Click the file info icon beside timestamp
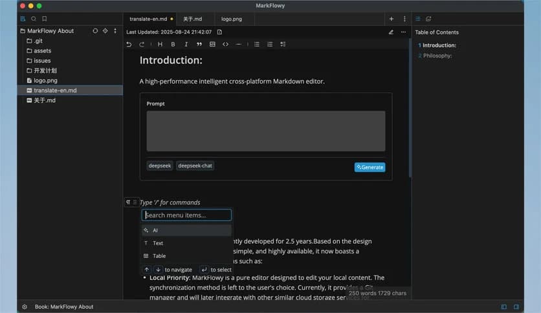Image resolution: width=541 pixels, height=313 pixels. click(x=220, y=32)
